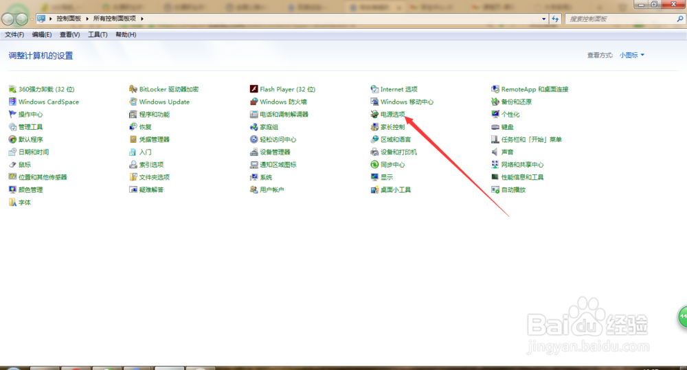Open the 工具(T) menu
Screen dimensions: 687x370
(x=98, y=34)
